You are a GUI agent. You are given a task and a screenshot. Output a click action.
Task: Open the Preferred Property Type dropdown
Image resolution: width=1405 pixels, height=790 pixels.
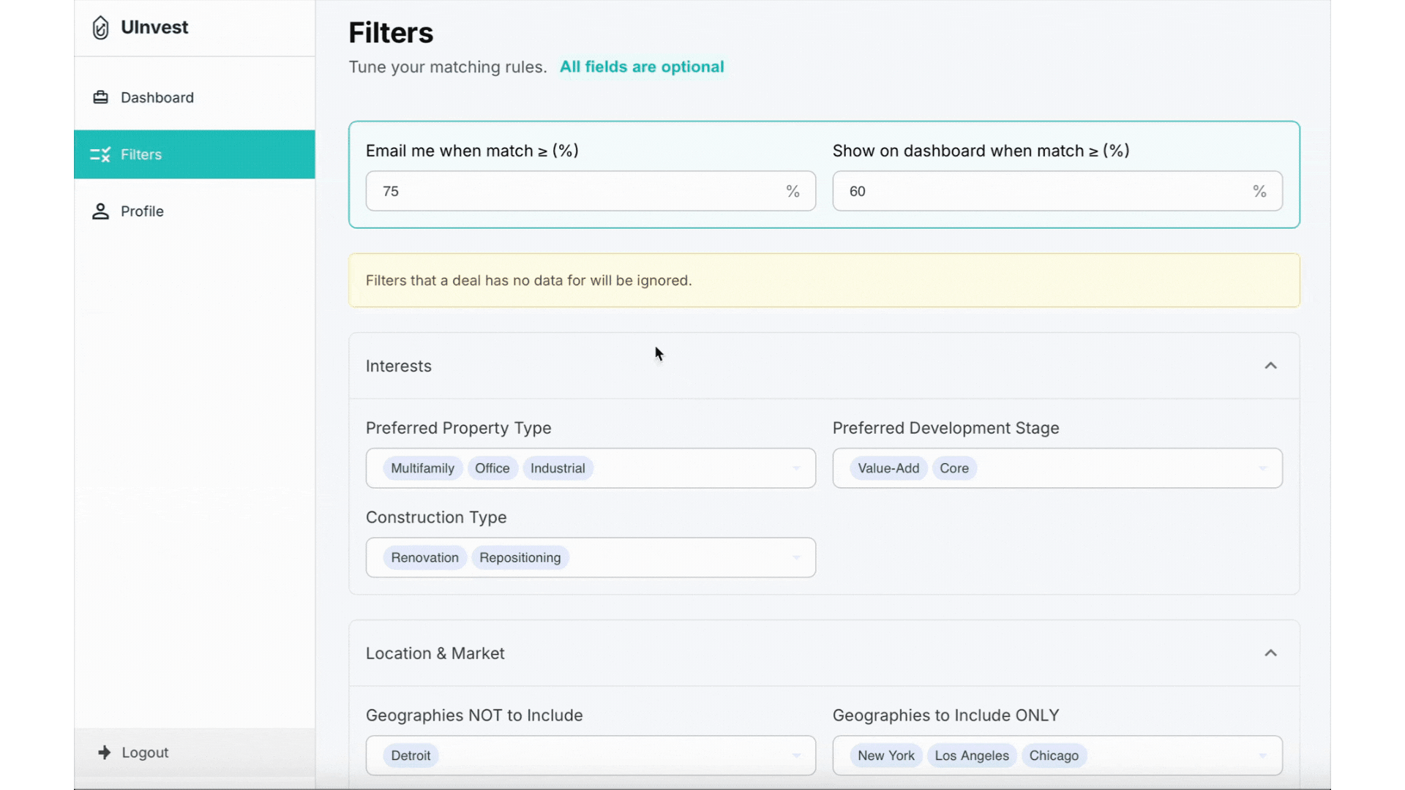tap(795, 468)
